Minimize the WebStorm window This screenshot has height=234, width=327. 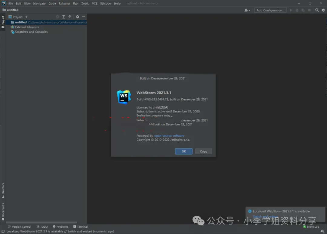tap(299, 3)
